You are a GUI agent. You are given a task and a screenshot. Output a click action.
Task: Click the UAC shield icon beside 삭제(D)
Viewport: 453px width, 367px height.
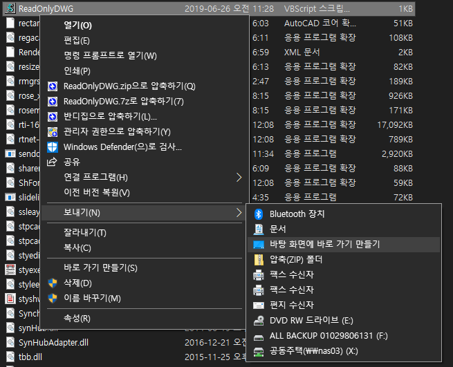point(53,283)
